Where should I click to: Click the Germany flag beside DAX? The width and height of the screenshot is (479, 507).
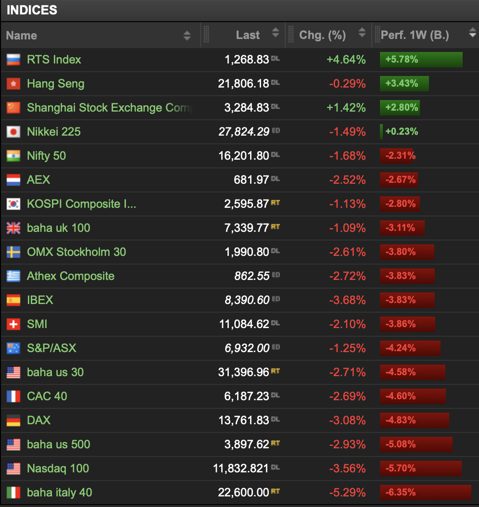coord(13,420)
